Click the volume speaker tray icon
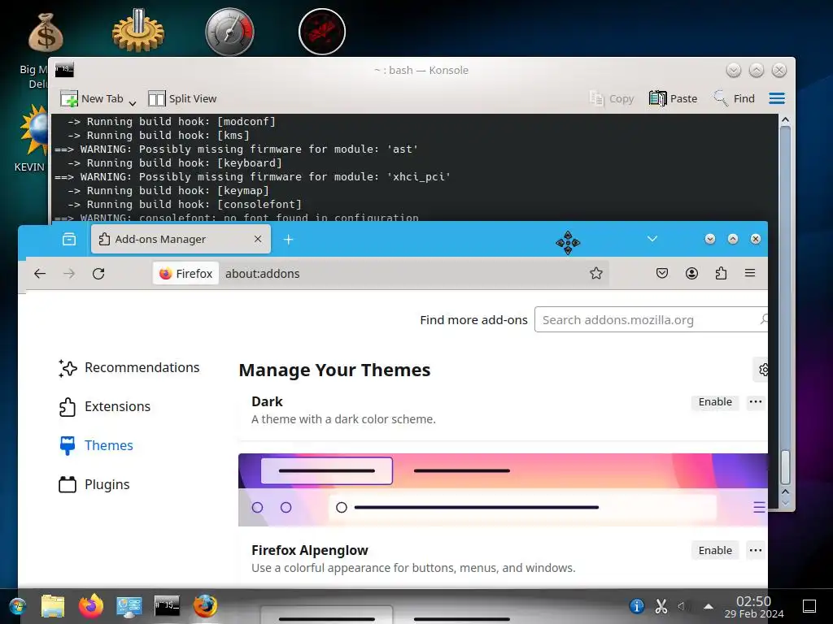This screenshot has width=833, height=624. (x=683, y=606)
